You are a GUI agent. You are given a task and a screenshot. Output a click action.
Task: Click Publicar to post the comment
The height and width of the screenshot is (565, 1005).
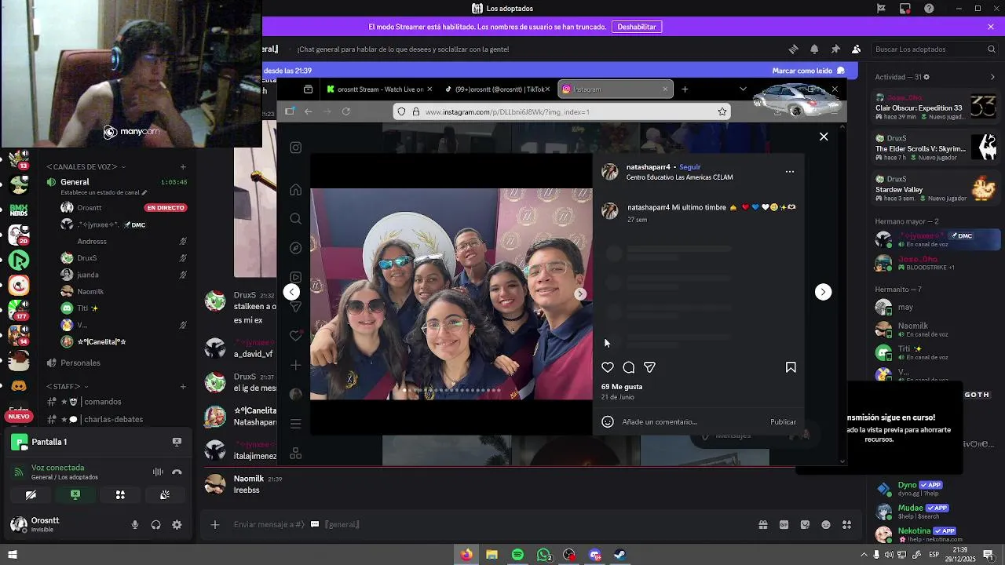(783, 421)
